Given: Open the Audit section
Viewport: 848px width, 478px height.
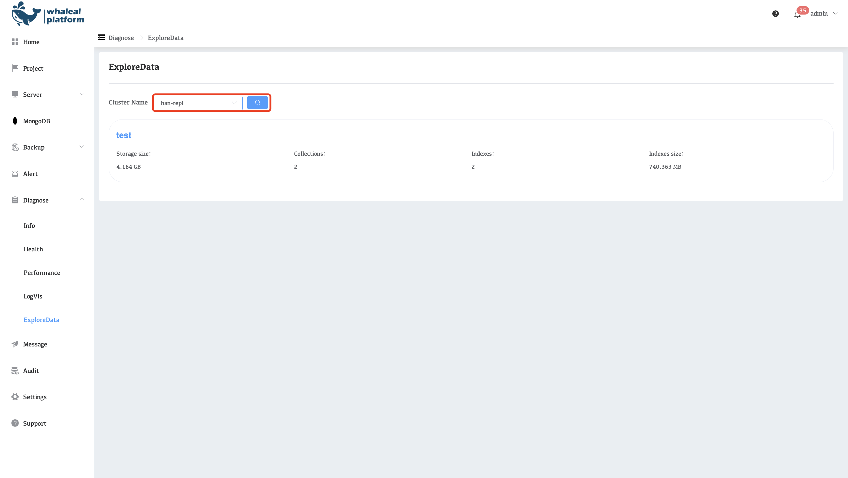Looking at the screenshot, I should click(x=31, y=371).
